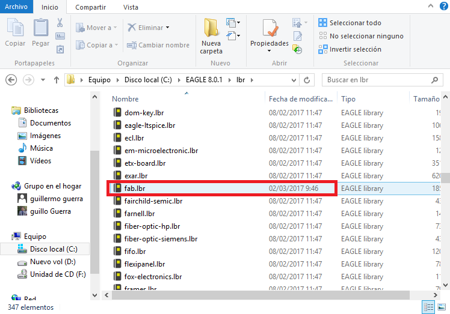450x314 pixels.
Task: Click the navigation pane down scroll arrow
Action: pyautogui.click(x=94, y=295)
